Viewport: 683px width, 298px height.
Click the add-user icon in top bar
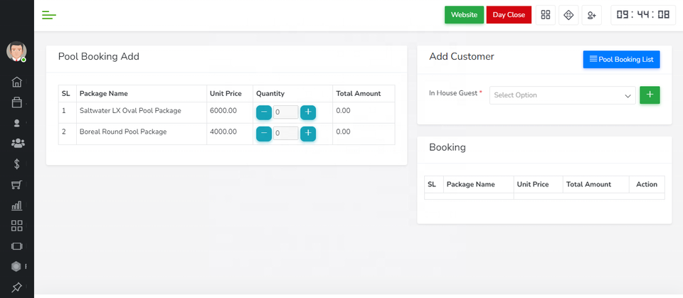tap(591, 15)
